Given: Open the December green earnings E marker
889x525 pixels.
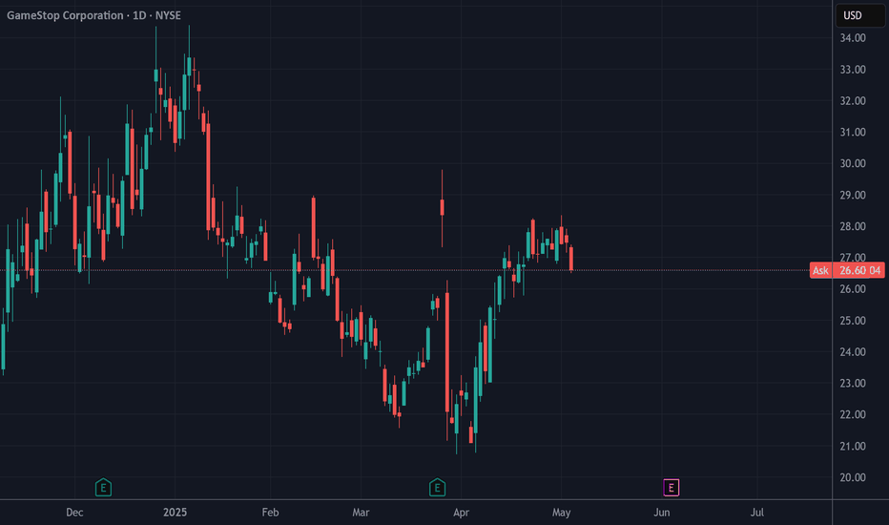Looking at the screenshot, I should click(103, 487).
